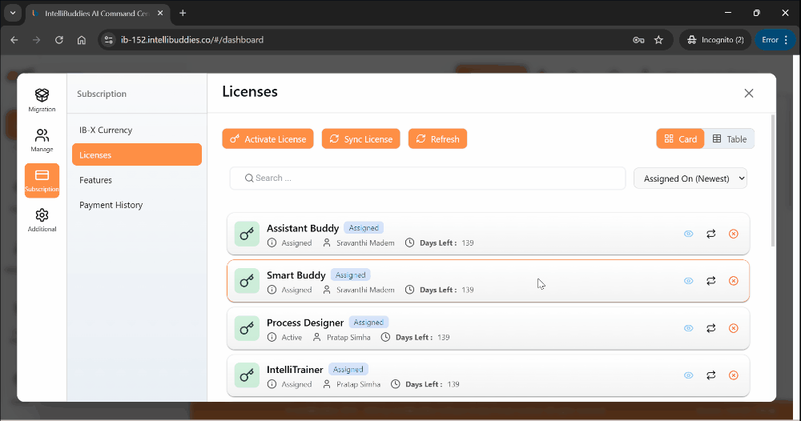
Task: Open IB-X Currency menu item
Action: point(136,130)
